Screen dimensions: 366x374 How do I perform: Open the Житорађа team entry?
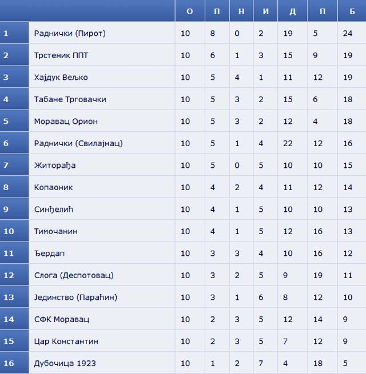[55, 165]
